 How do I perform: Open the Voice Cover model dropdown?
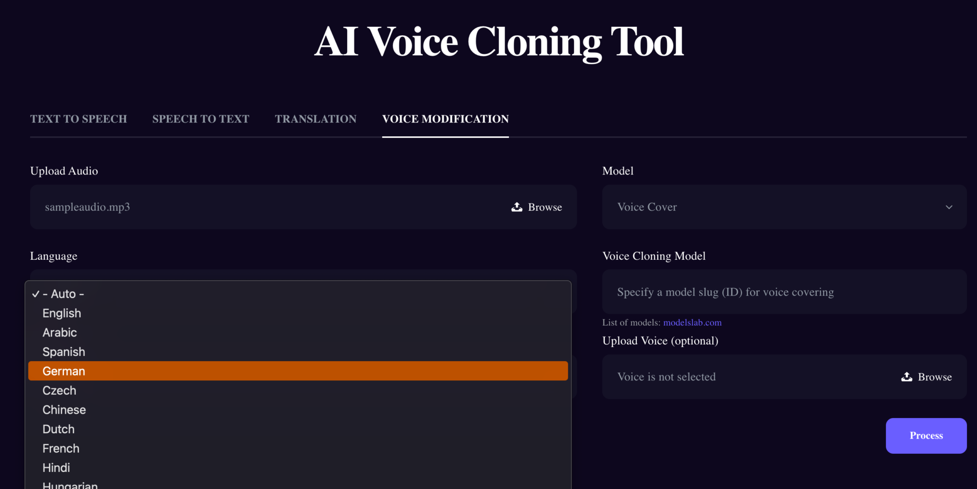pos(784,207)
